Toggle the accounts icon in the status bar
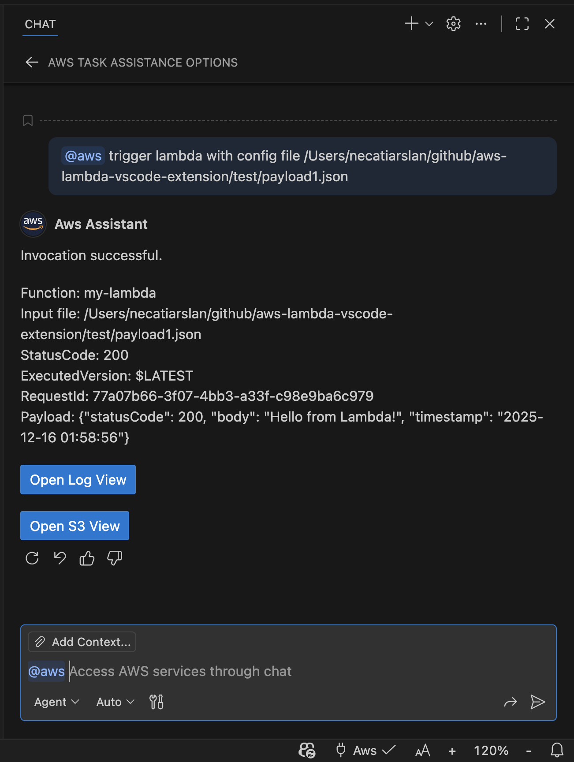Image resolution: width=574 pixels, height=762 pixels. (x=307, y=751)
